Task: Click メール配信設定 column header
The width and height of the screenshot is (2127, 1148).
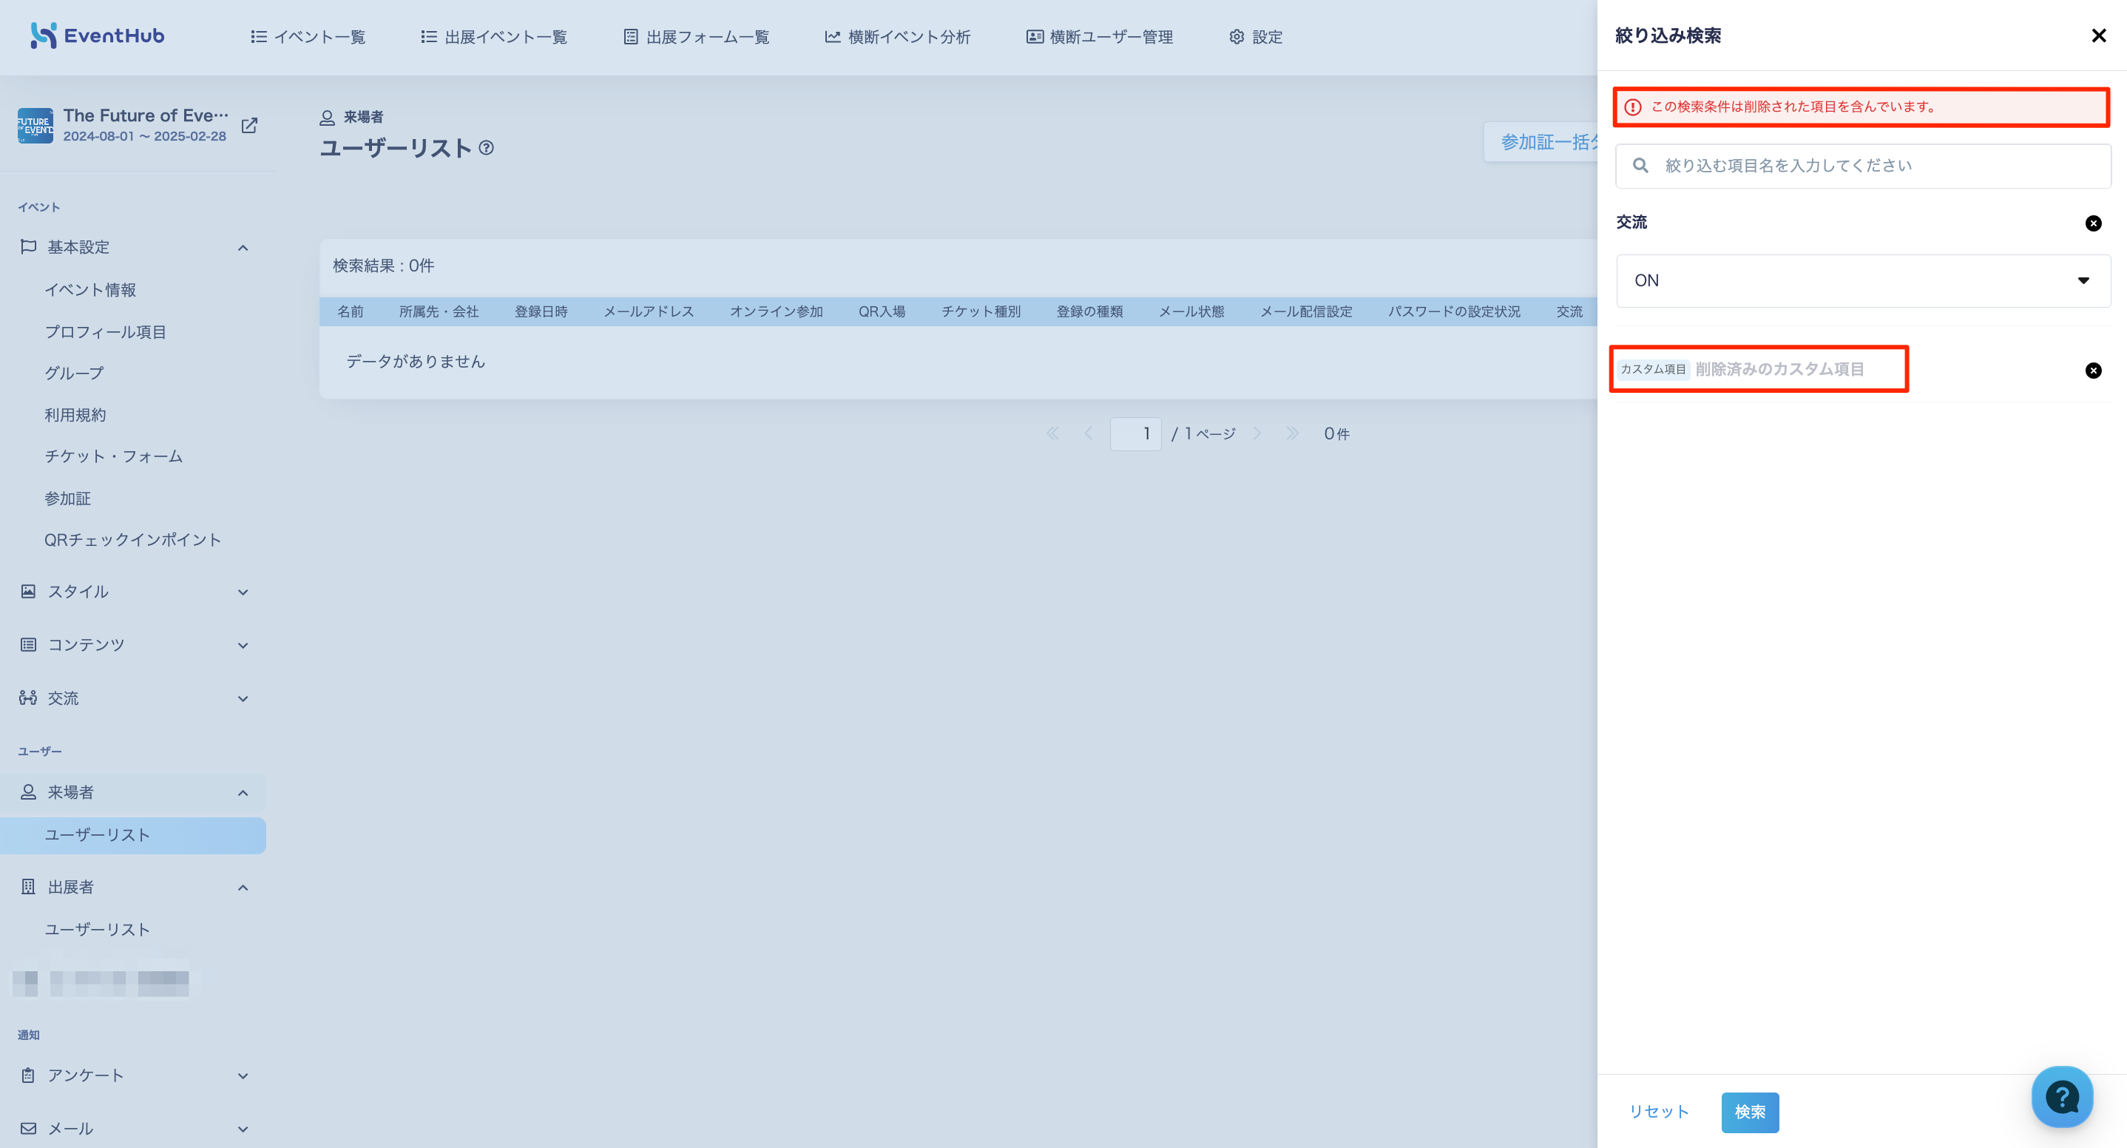Action: click(1306, 311)
